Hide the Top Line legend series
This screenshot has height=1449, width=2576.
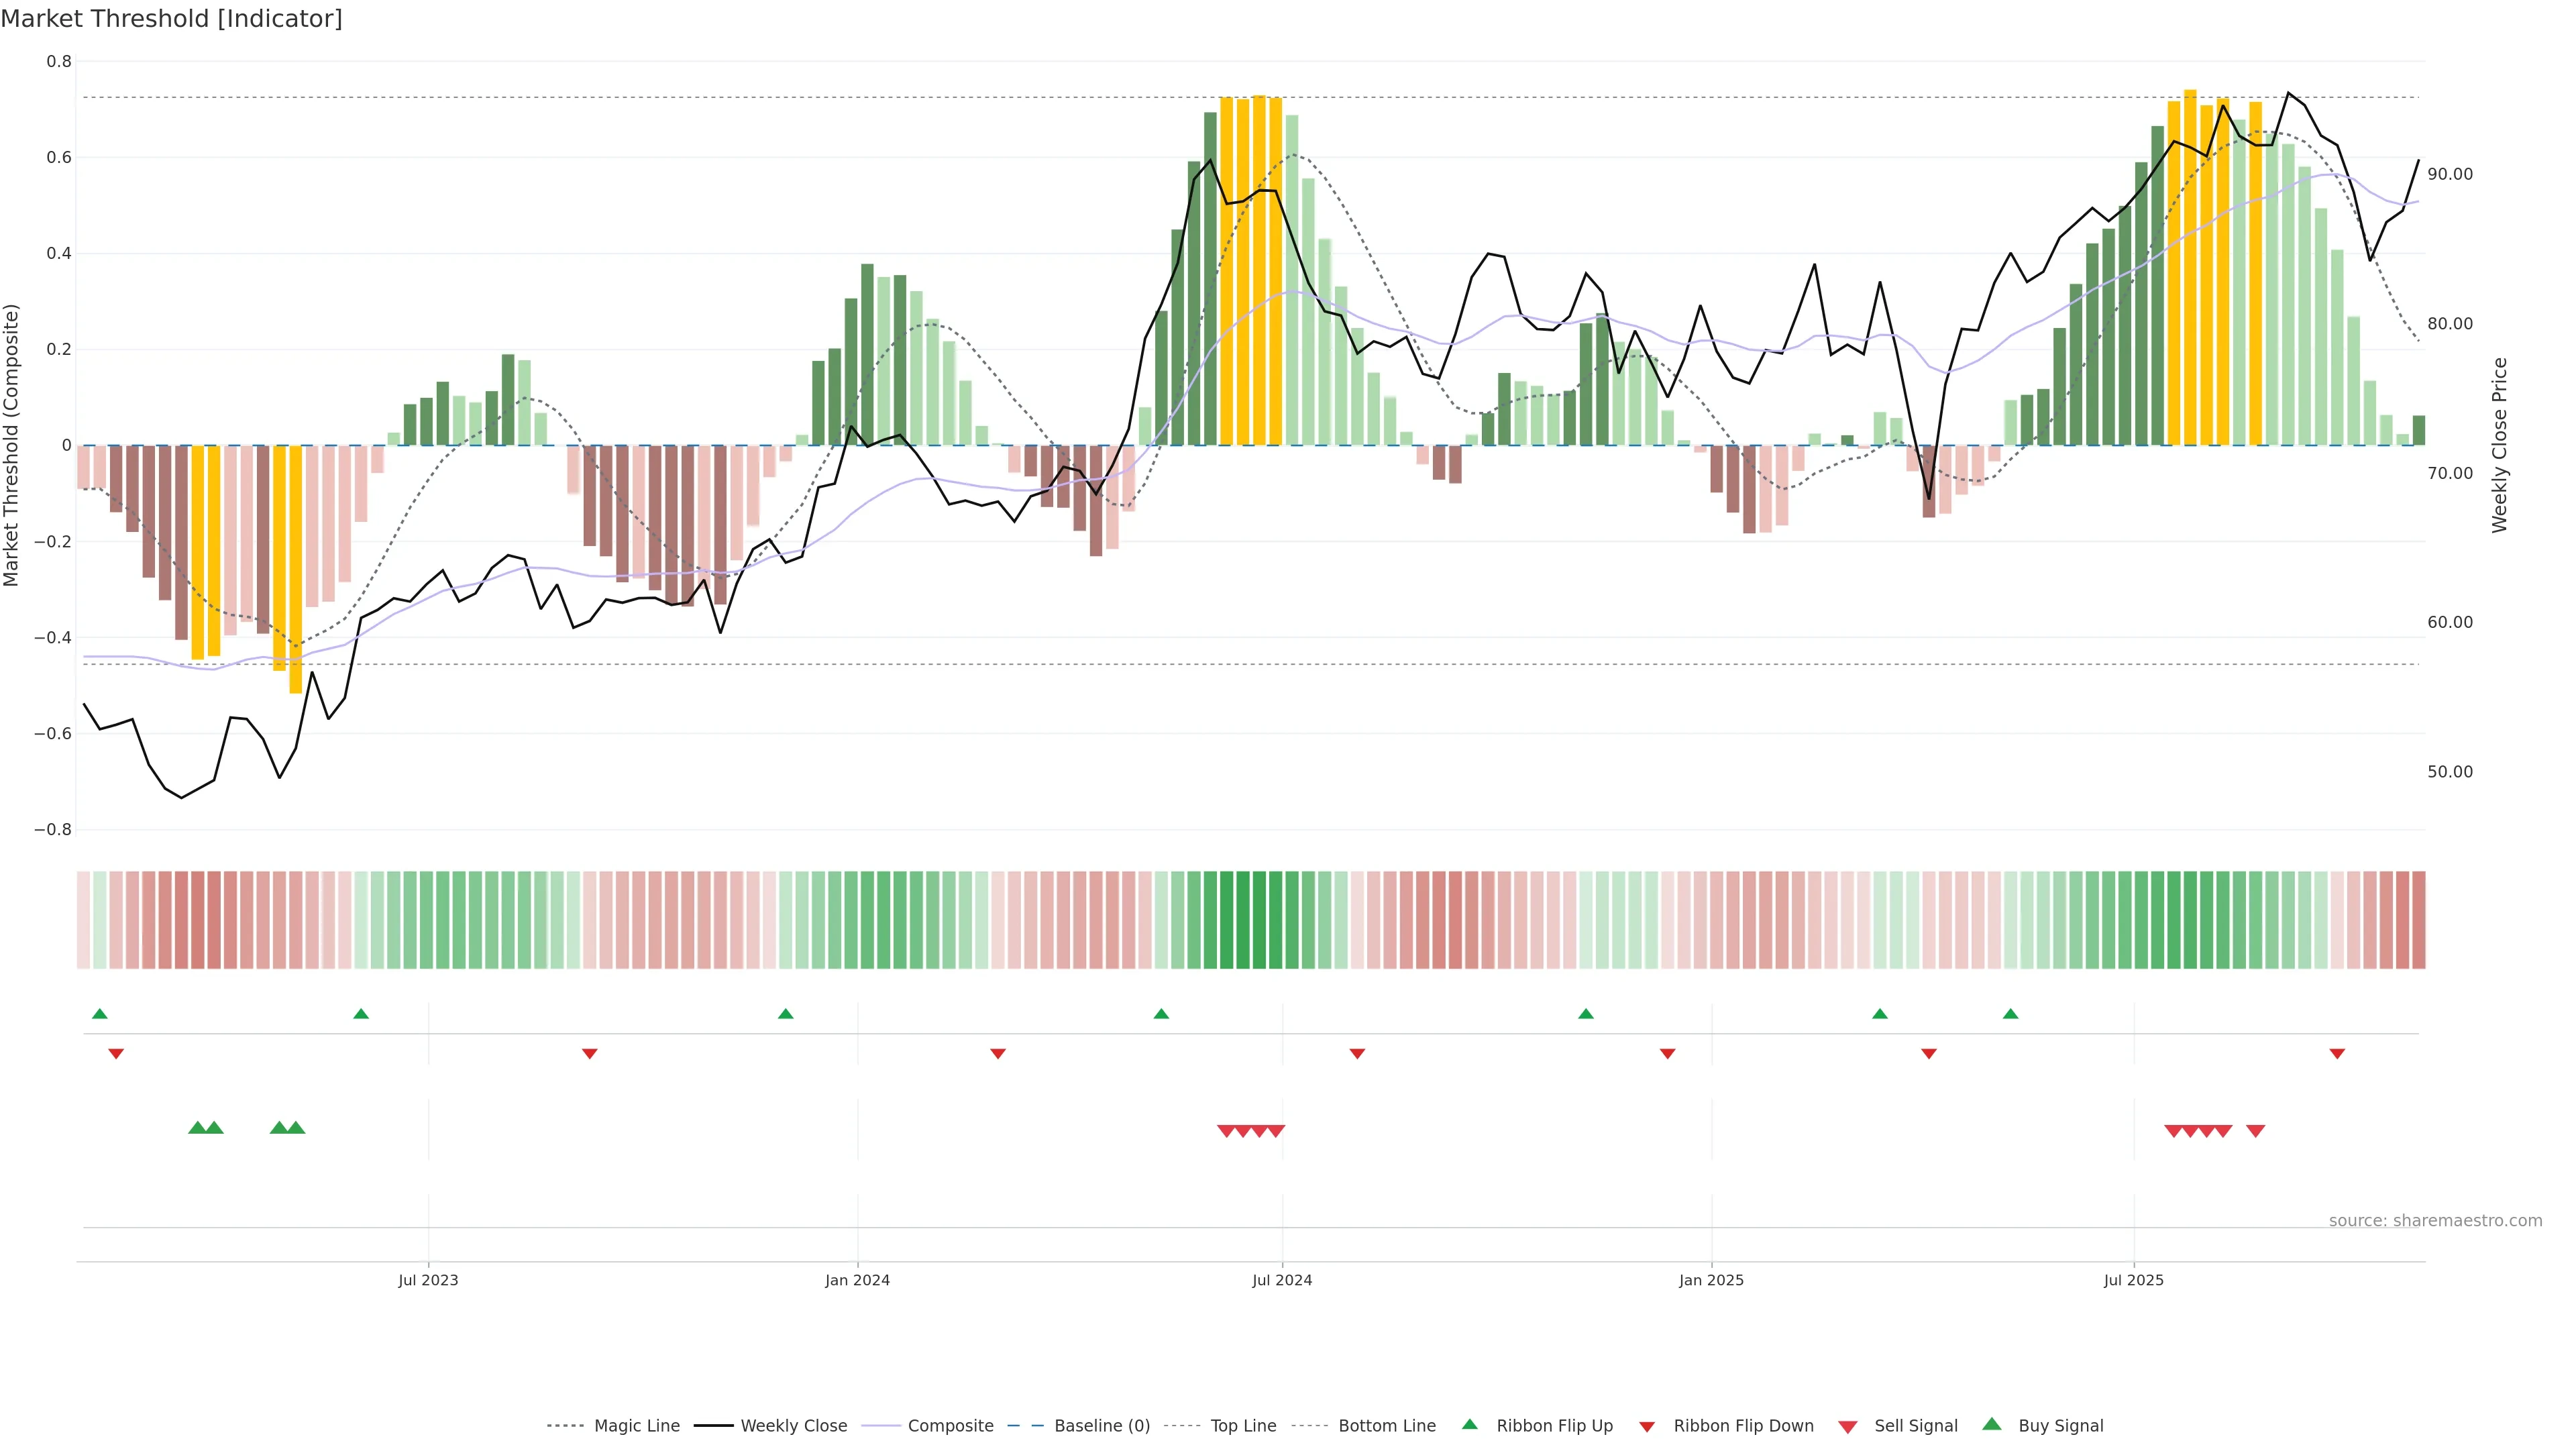tap(1243, 1426)
